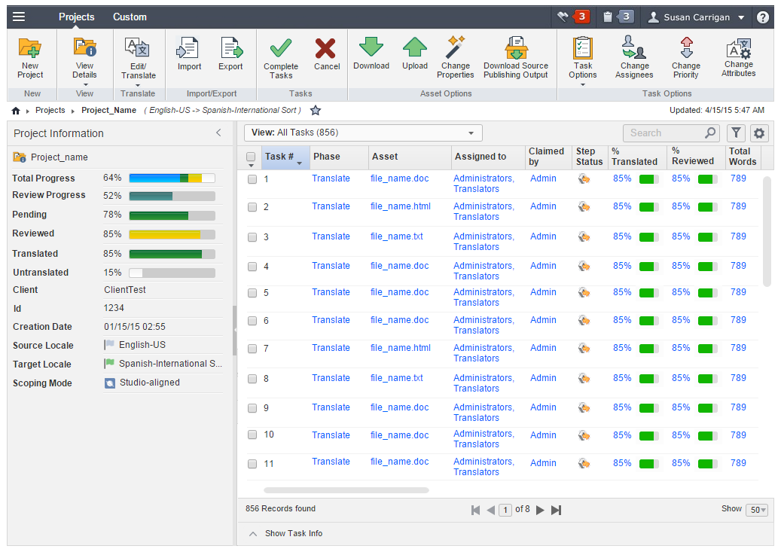Open the file_name.html link in task 2
This screenshot has width=781, height=552.
click(x=400, y=206)
